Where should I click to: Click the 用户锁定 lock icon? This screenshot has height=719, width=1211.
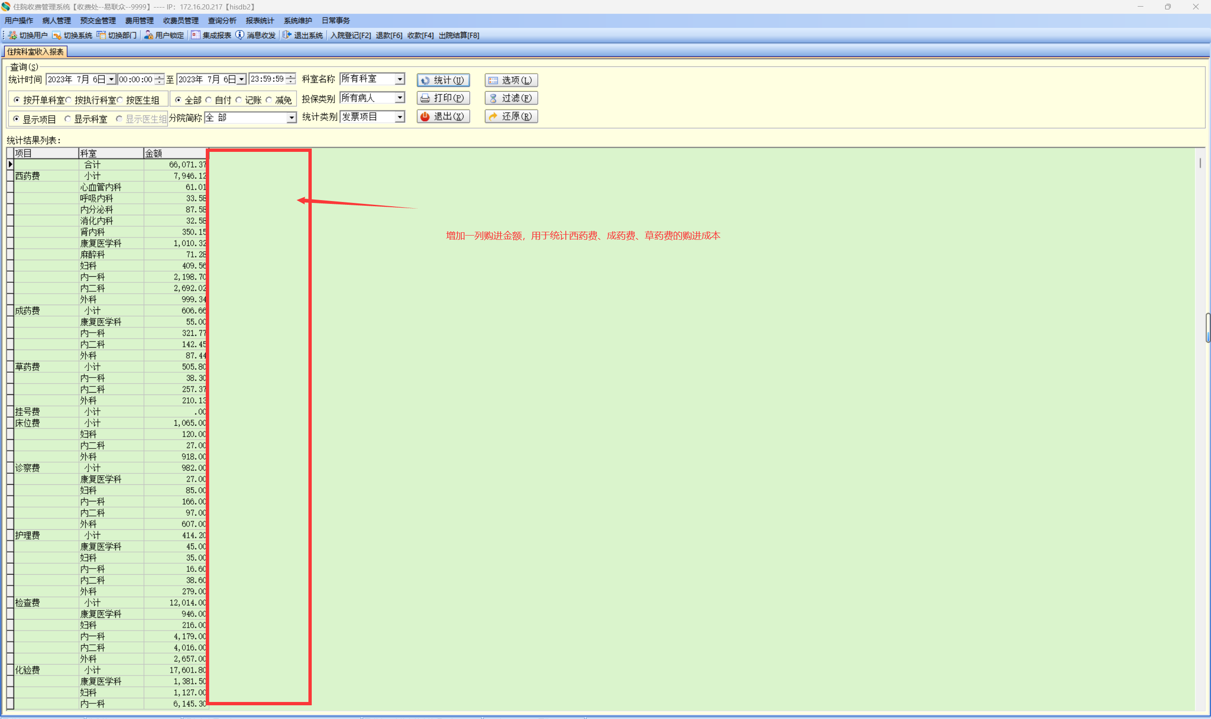coord(149,35)
